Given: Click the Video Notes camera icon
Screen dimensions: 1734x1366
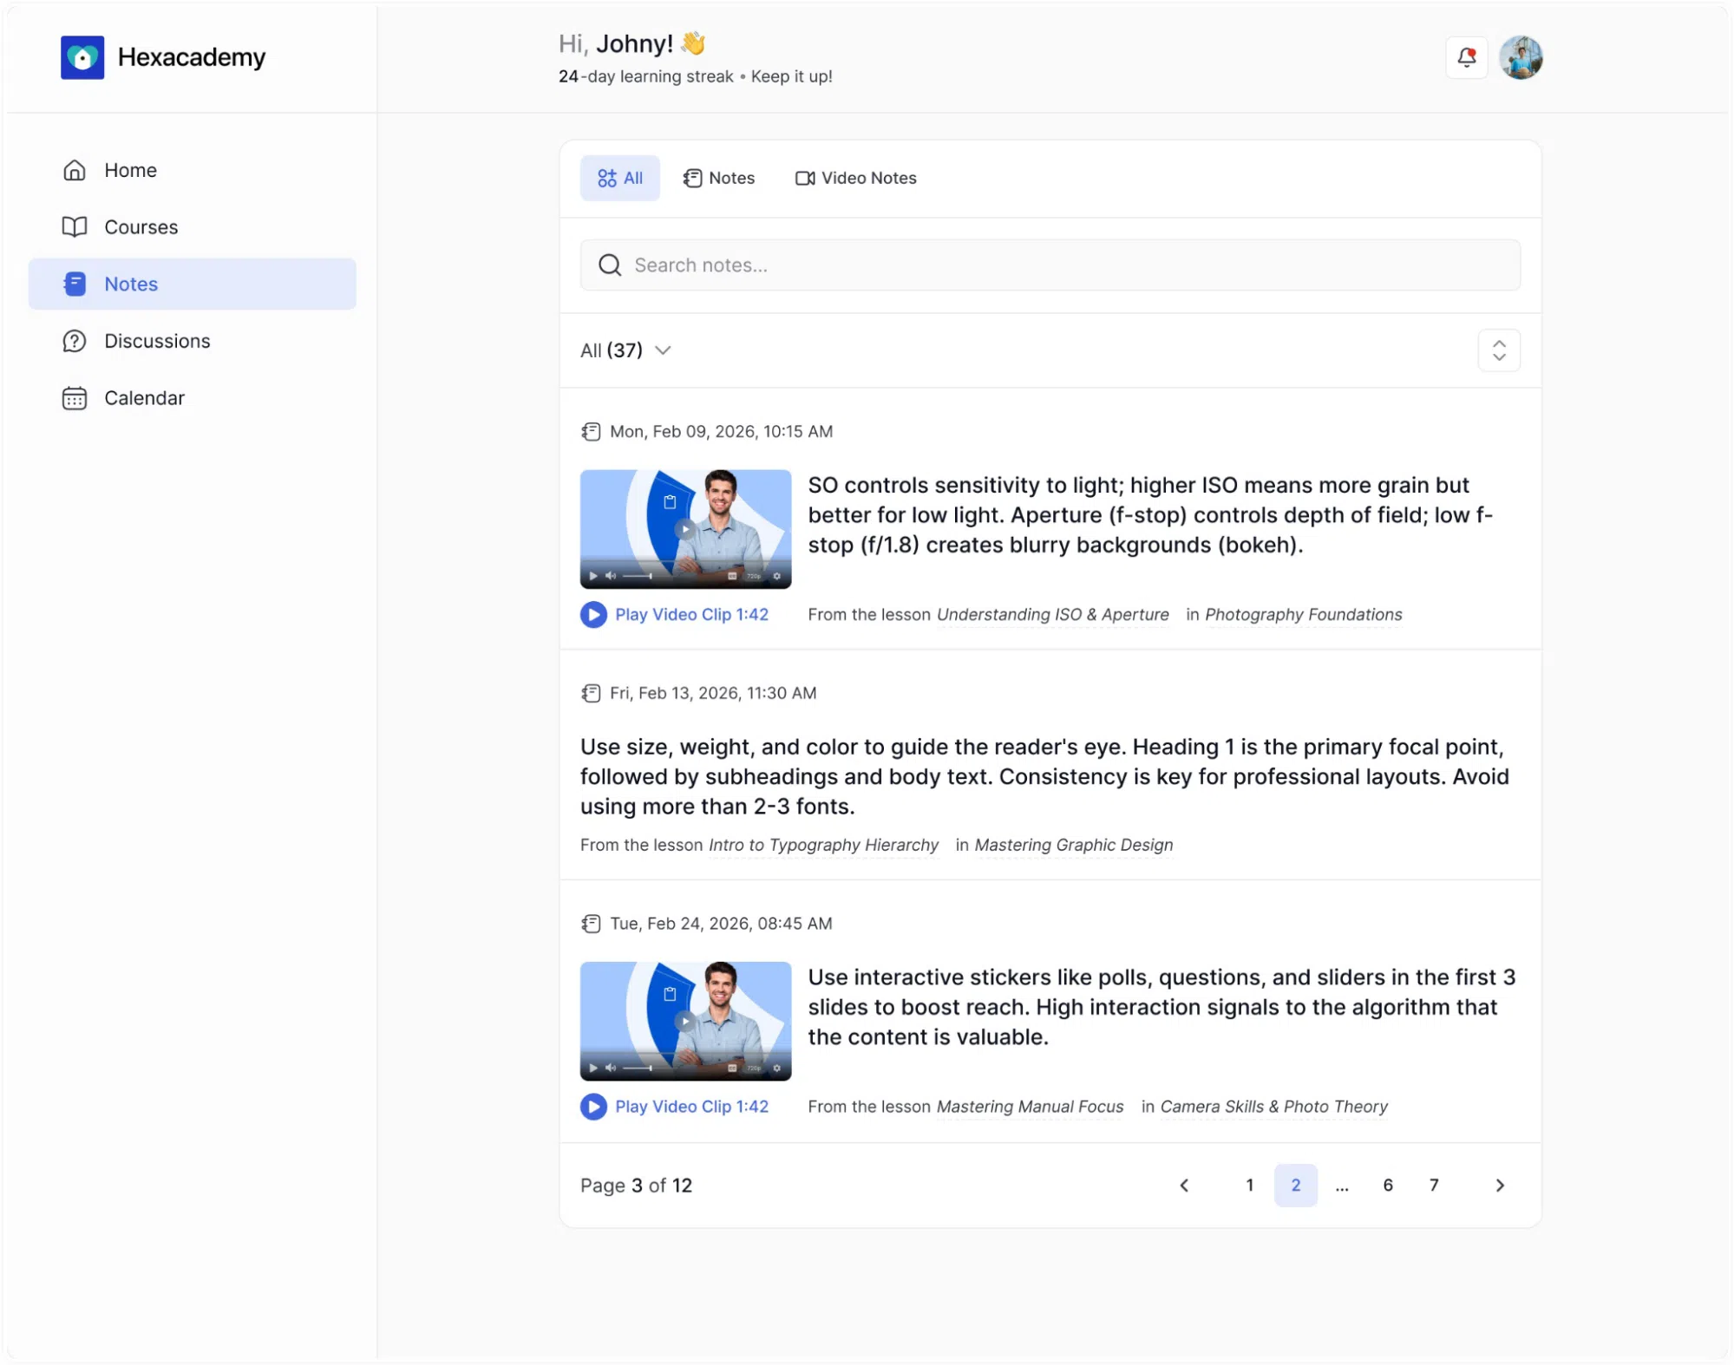Looking at the screenshot, I should pos(805,178).
